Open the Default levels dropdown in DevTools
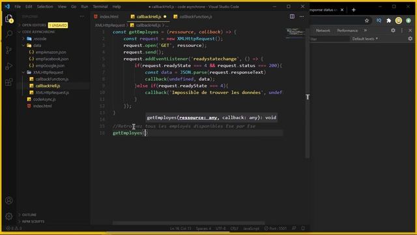 [365, 39]
